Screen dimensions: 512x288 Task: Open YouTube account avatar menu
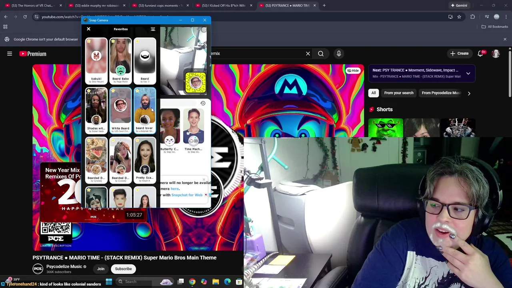(496, 54)
